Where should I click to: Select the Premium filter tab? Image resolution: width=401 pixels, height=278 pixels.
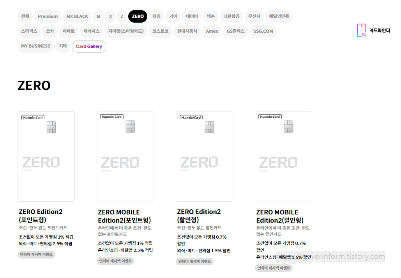coord(48,16)
